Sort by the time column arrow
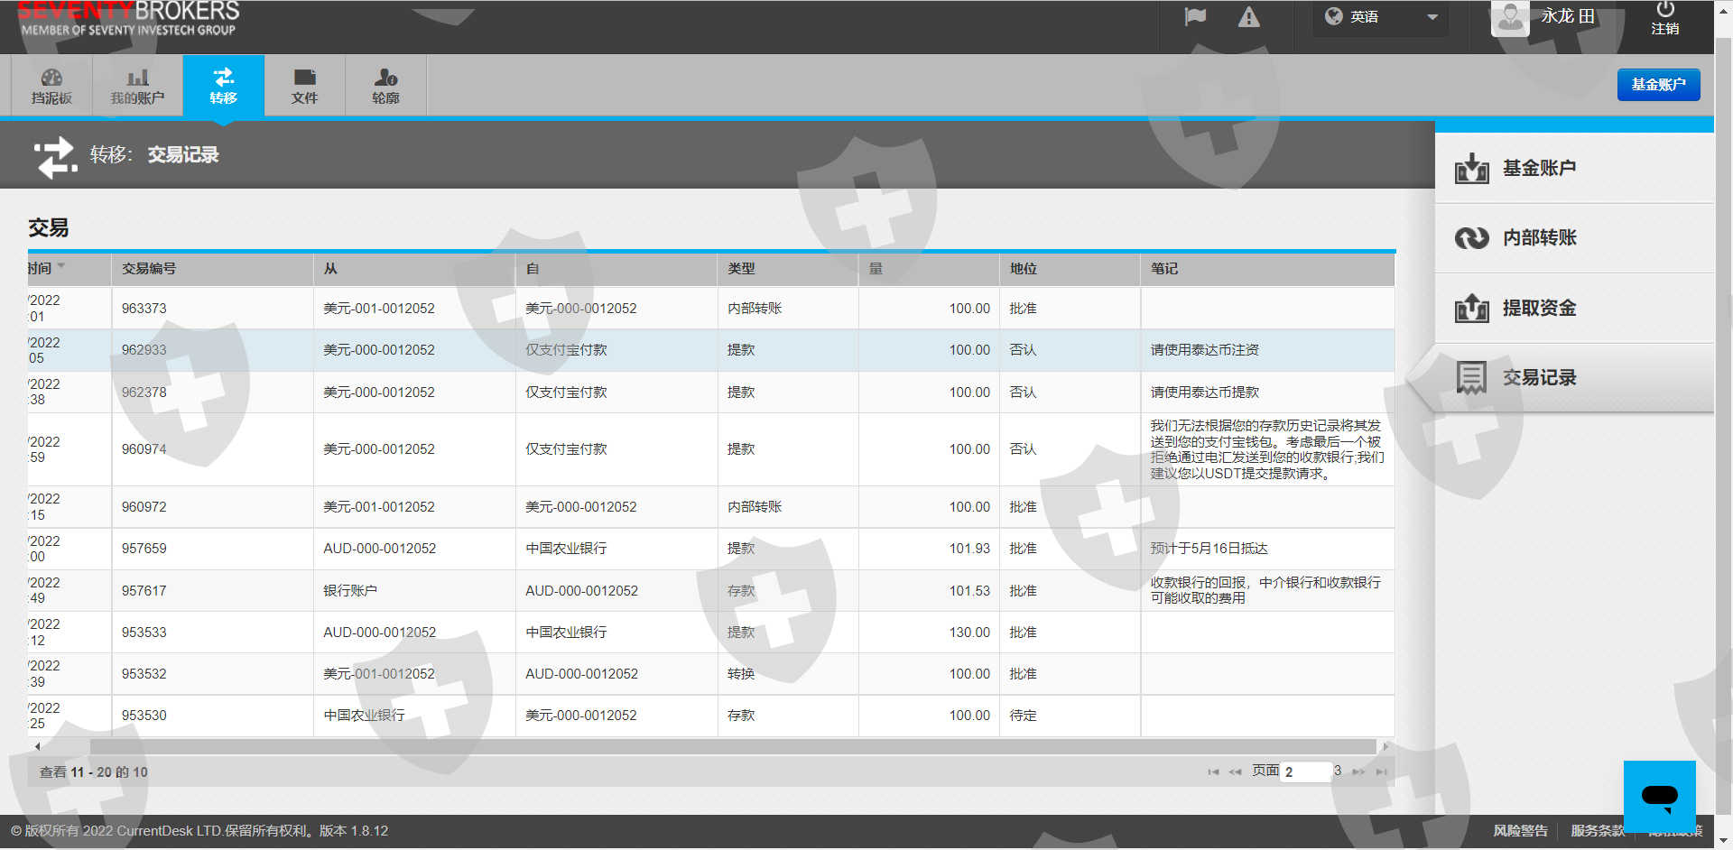 (x=61, y=266)
